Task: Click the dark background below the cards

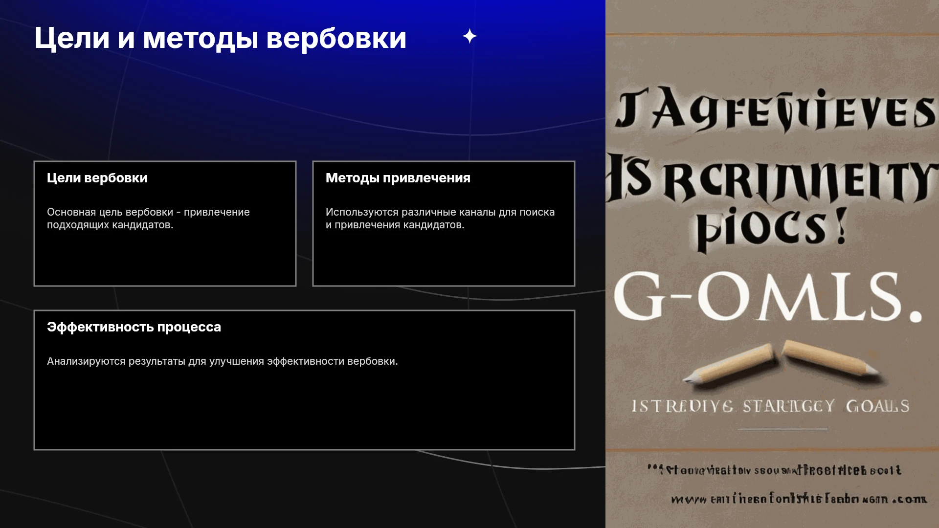Action: click(303, 489)
